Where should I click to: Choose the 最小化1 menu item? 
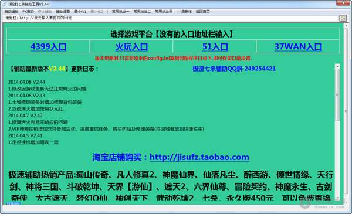(80, 12)
